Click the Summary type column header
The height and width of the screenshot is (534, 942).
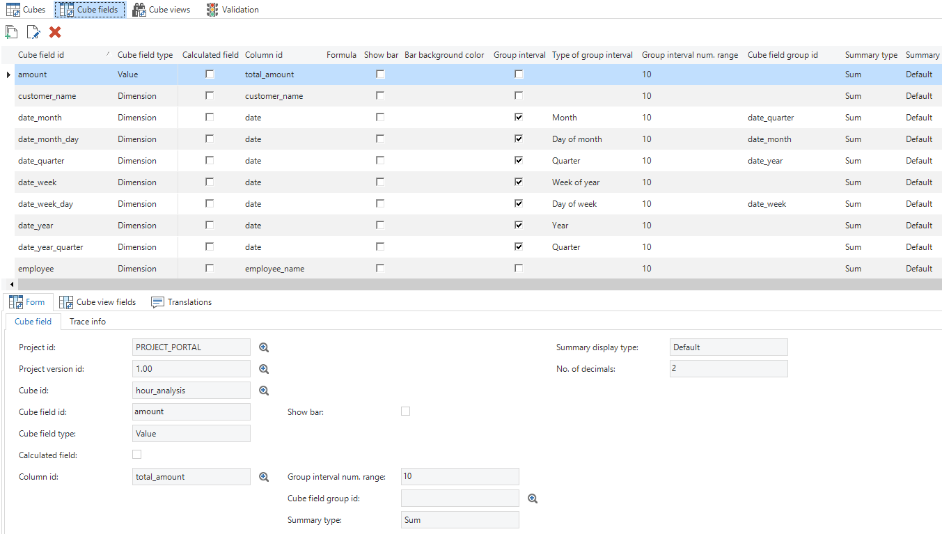coord(870,55)
